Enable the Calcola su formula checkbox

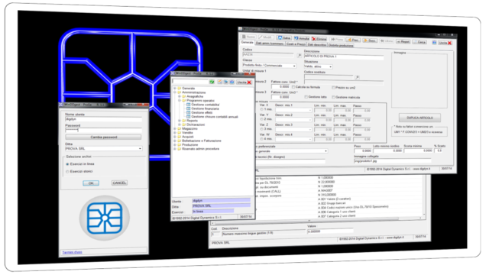click(293, 87)
